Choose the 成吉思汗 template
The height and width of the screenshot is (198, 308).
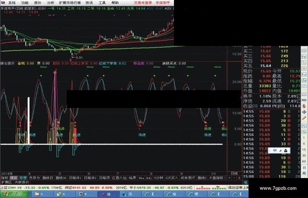(187, 178)
